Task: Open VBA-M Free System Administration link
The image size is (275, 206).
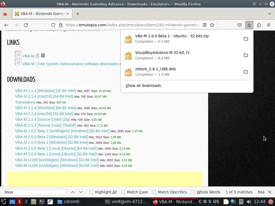Action: 71,64
